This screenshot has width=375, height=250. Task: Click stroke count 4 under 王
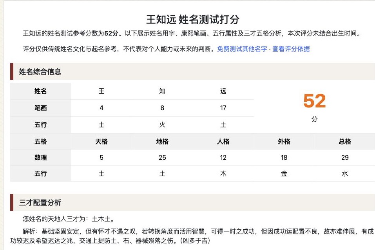click(x=101, y=108)
